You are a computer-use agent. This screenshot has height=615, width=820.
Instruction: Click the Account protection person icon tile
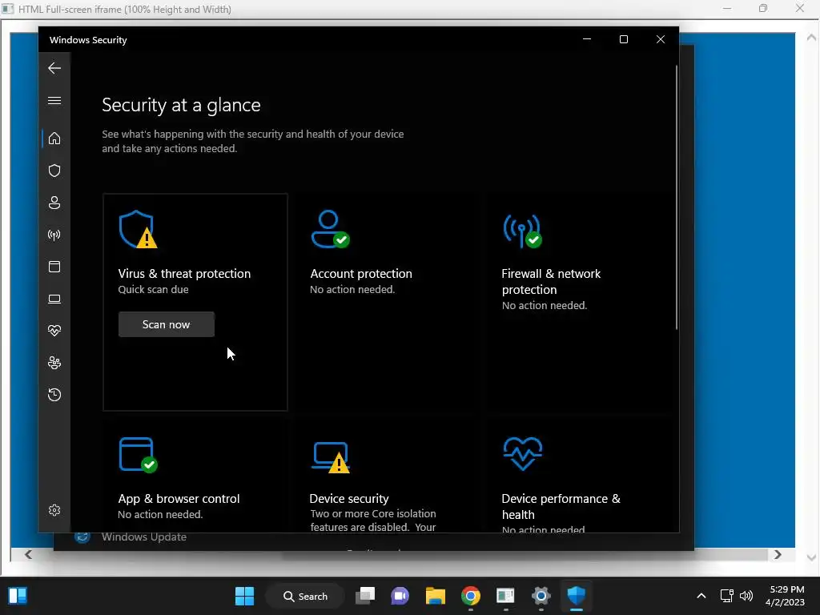click(x=330, y=229)
